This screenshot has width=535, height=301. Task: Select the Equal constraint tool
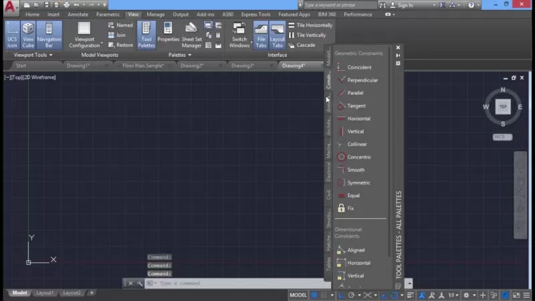pyautogui.click(x=348, y=195)
